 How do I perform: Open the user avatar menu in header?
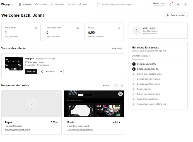click(x=185, y=4)
